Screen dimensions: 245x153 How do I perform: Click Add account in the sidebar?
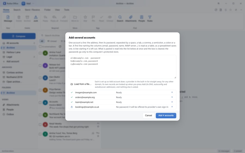pos(19,61)
